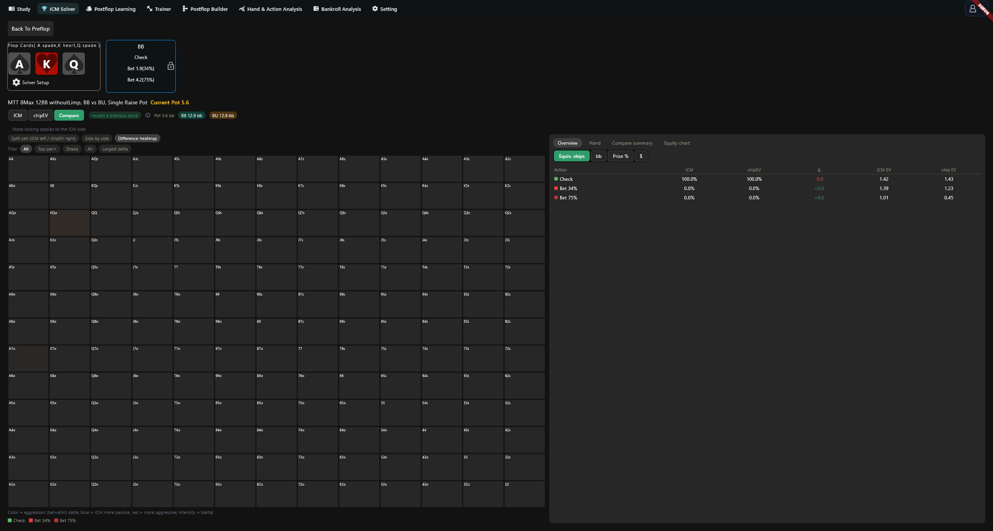The width and height of the screenshot is (993, 531).
Task: Click the Check row in action table
Action: [x=767, y=179]
